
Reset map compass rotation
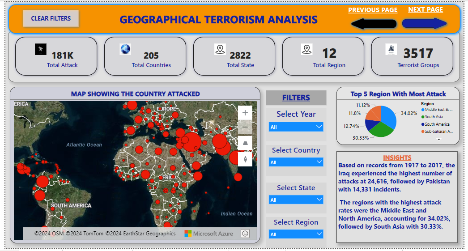pyautogui.click(x=245, y=159)
